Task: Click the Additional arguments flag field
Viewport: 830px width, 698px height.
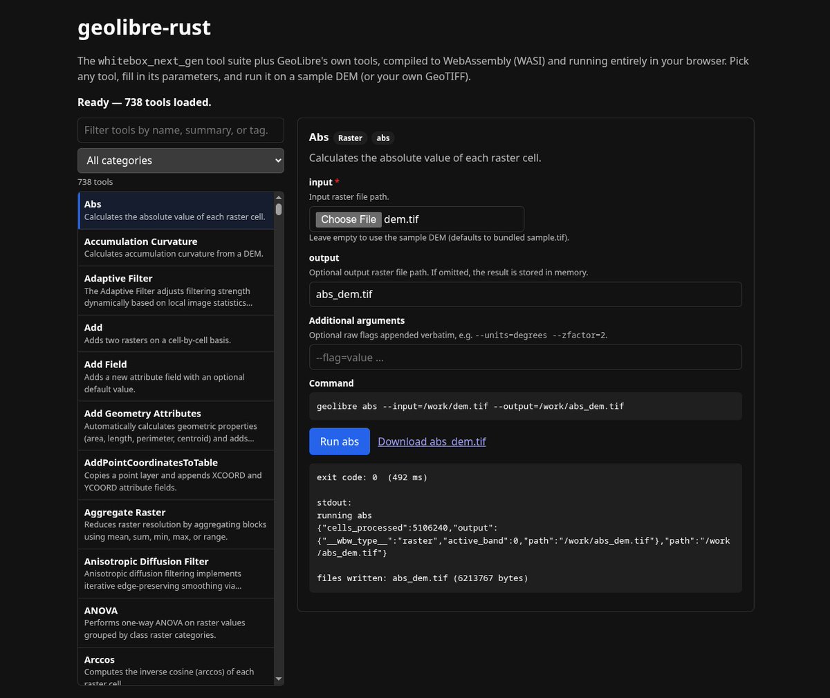Action: 525,357
